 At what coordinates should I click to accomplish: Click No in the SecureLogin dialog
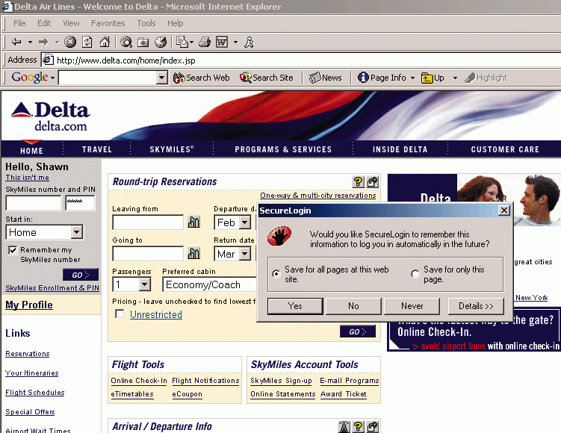coord(353,306)
